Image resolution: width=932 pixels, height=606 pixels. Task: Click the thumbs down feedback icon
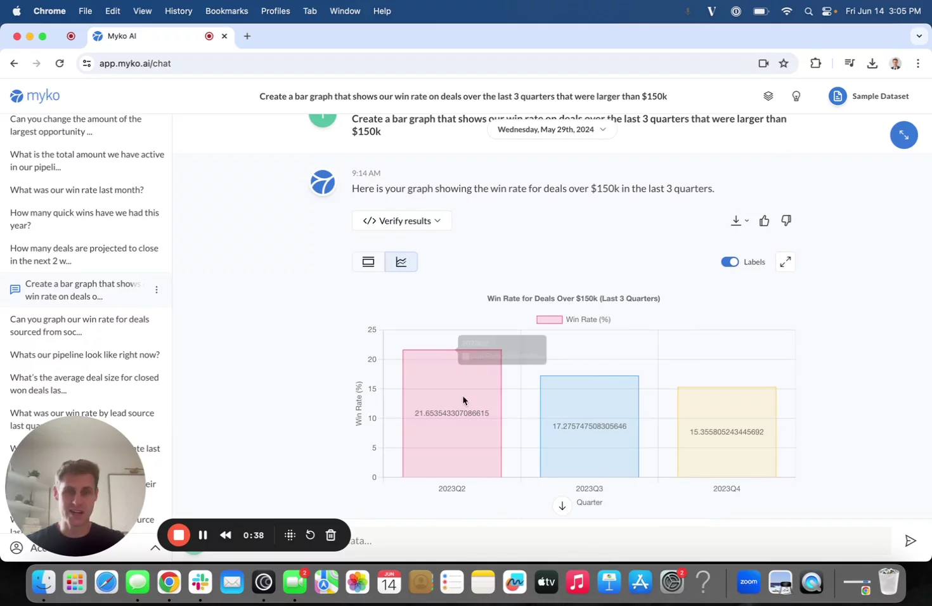point(786,221)
